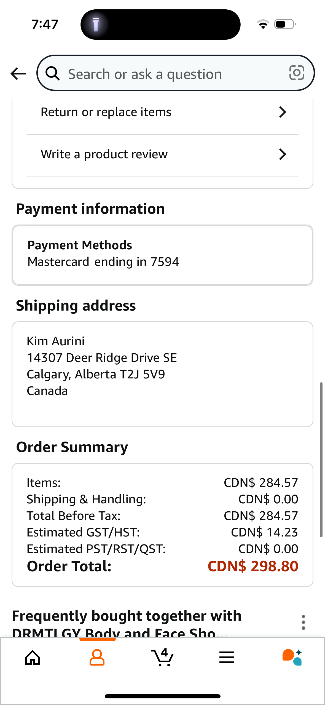Screen dimensions: 325x705
Task: Open the shopping cart with 4 items
Action: 162,657
